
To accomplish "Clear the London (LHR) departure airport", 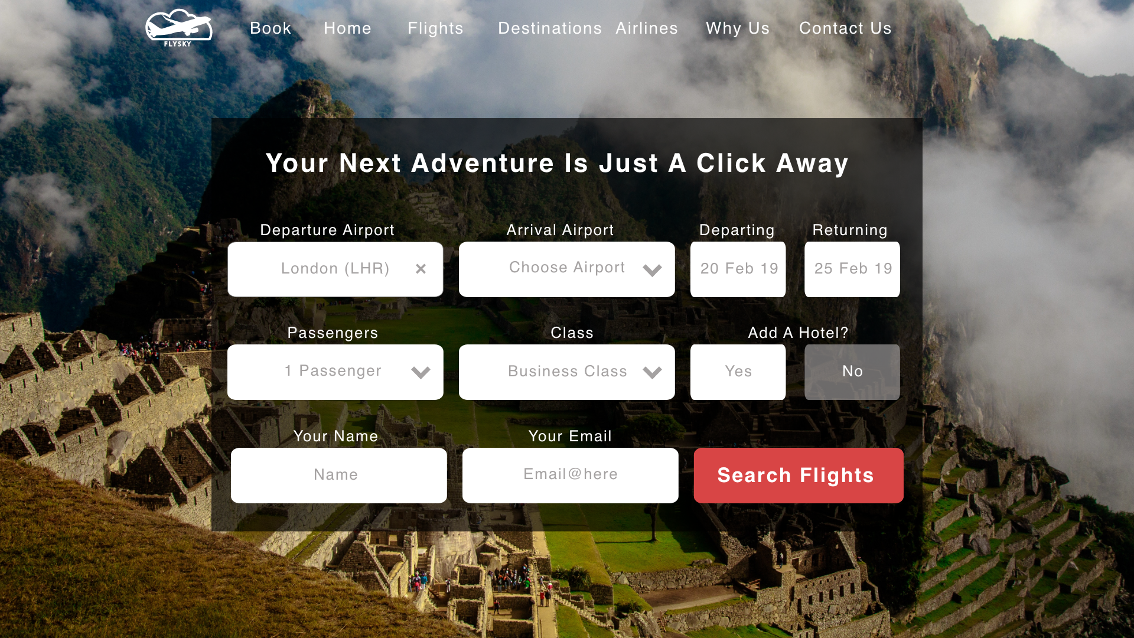I will [421, 269].
